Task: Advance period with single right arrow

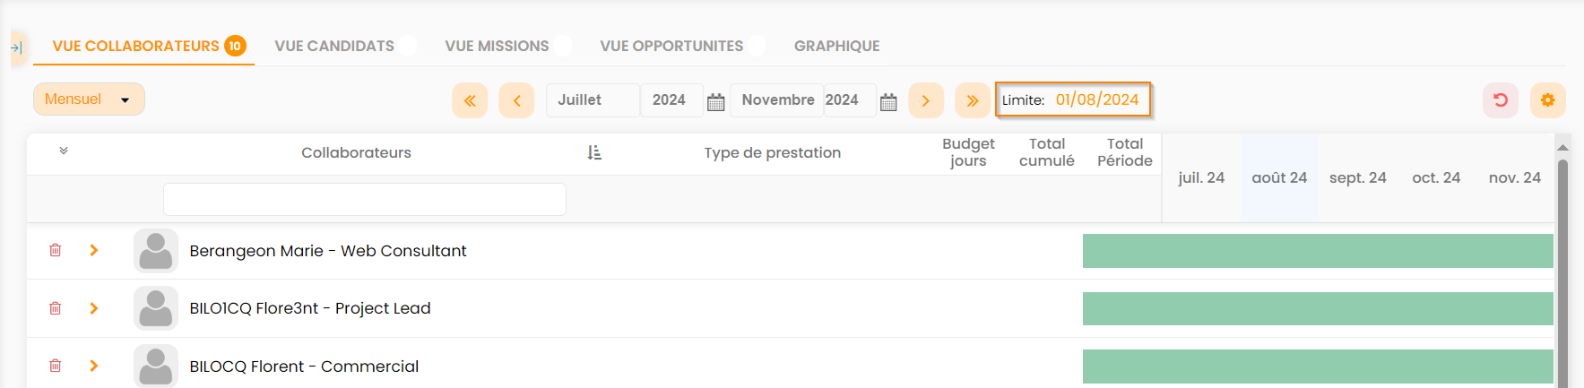Action: (x=925, y=100)
